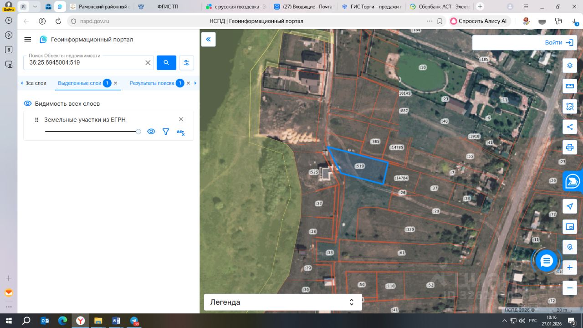Open the Yandex home button
The image size is (583, 328).
(42, 21)
